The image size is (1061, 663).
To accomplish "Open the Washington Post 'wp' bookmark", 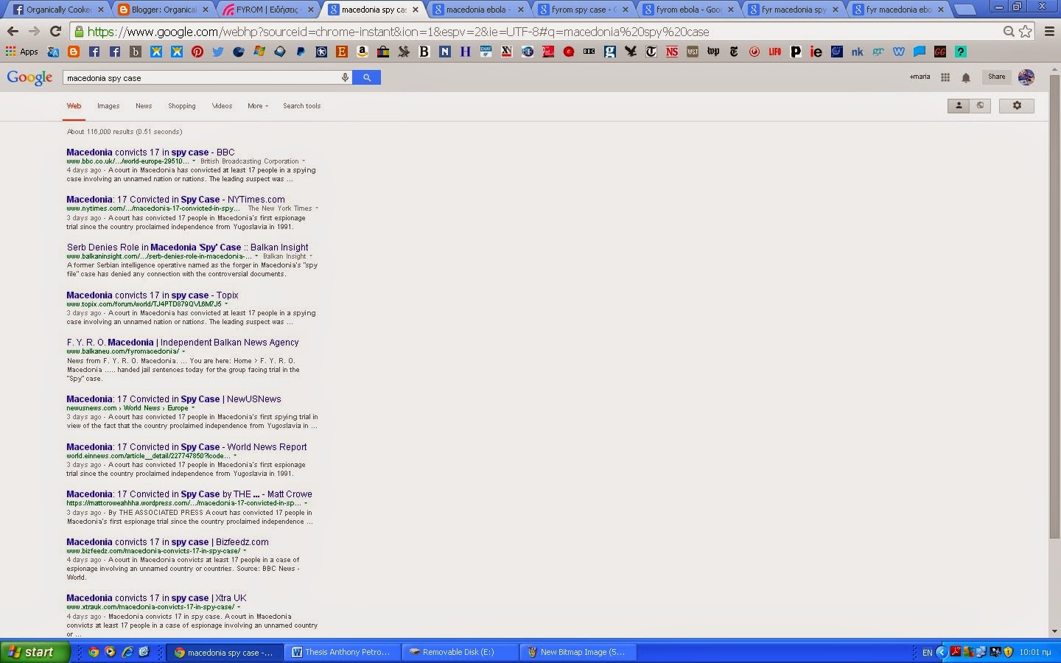I will click(713, 52).
